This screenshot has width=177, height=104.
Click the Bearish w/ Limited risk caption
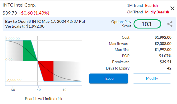tap(43, 99)
